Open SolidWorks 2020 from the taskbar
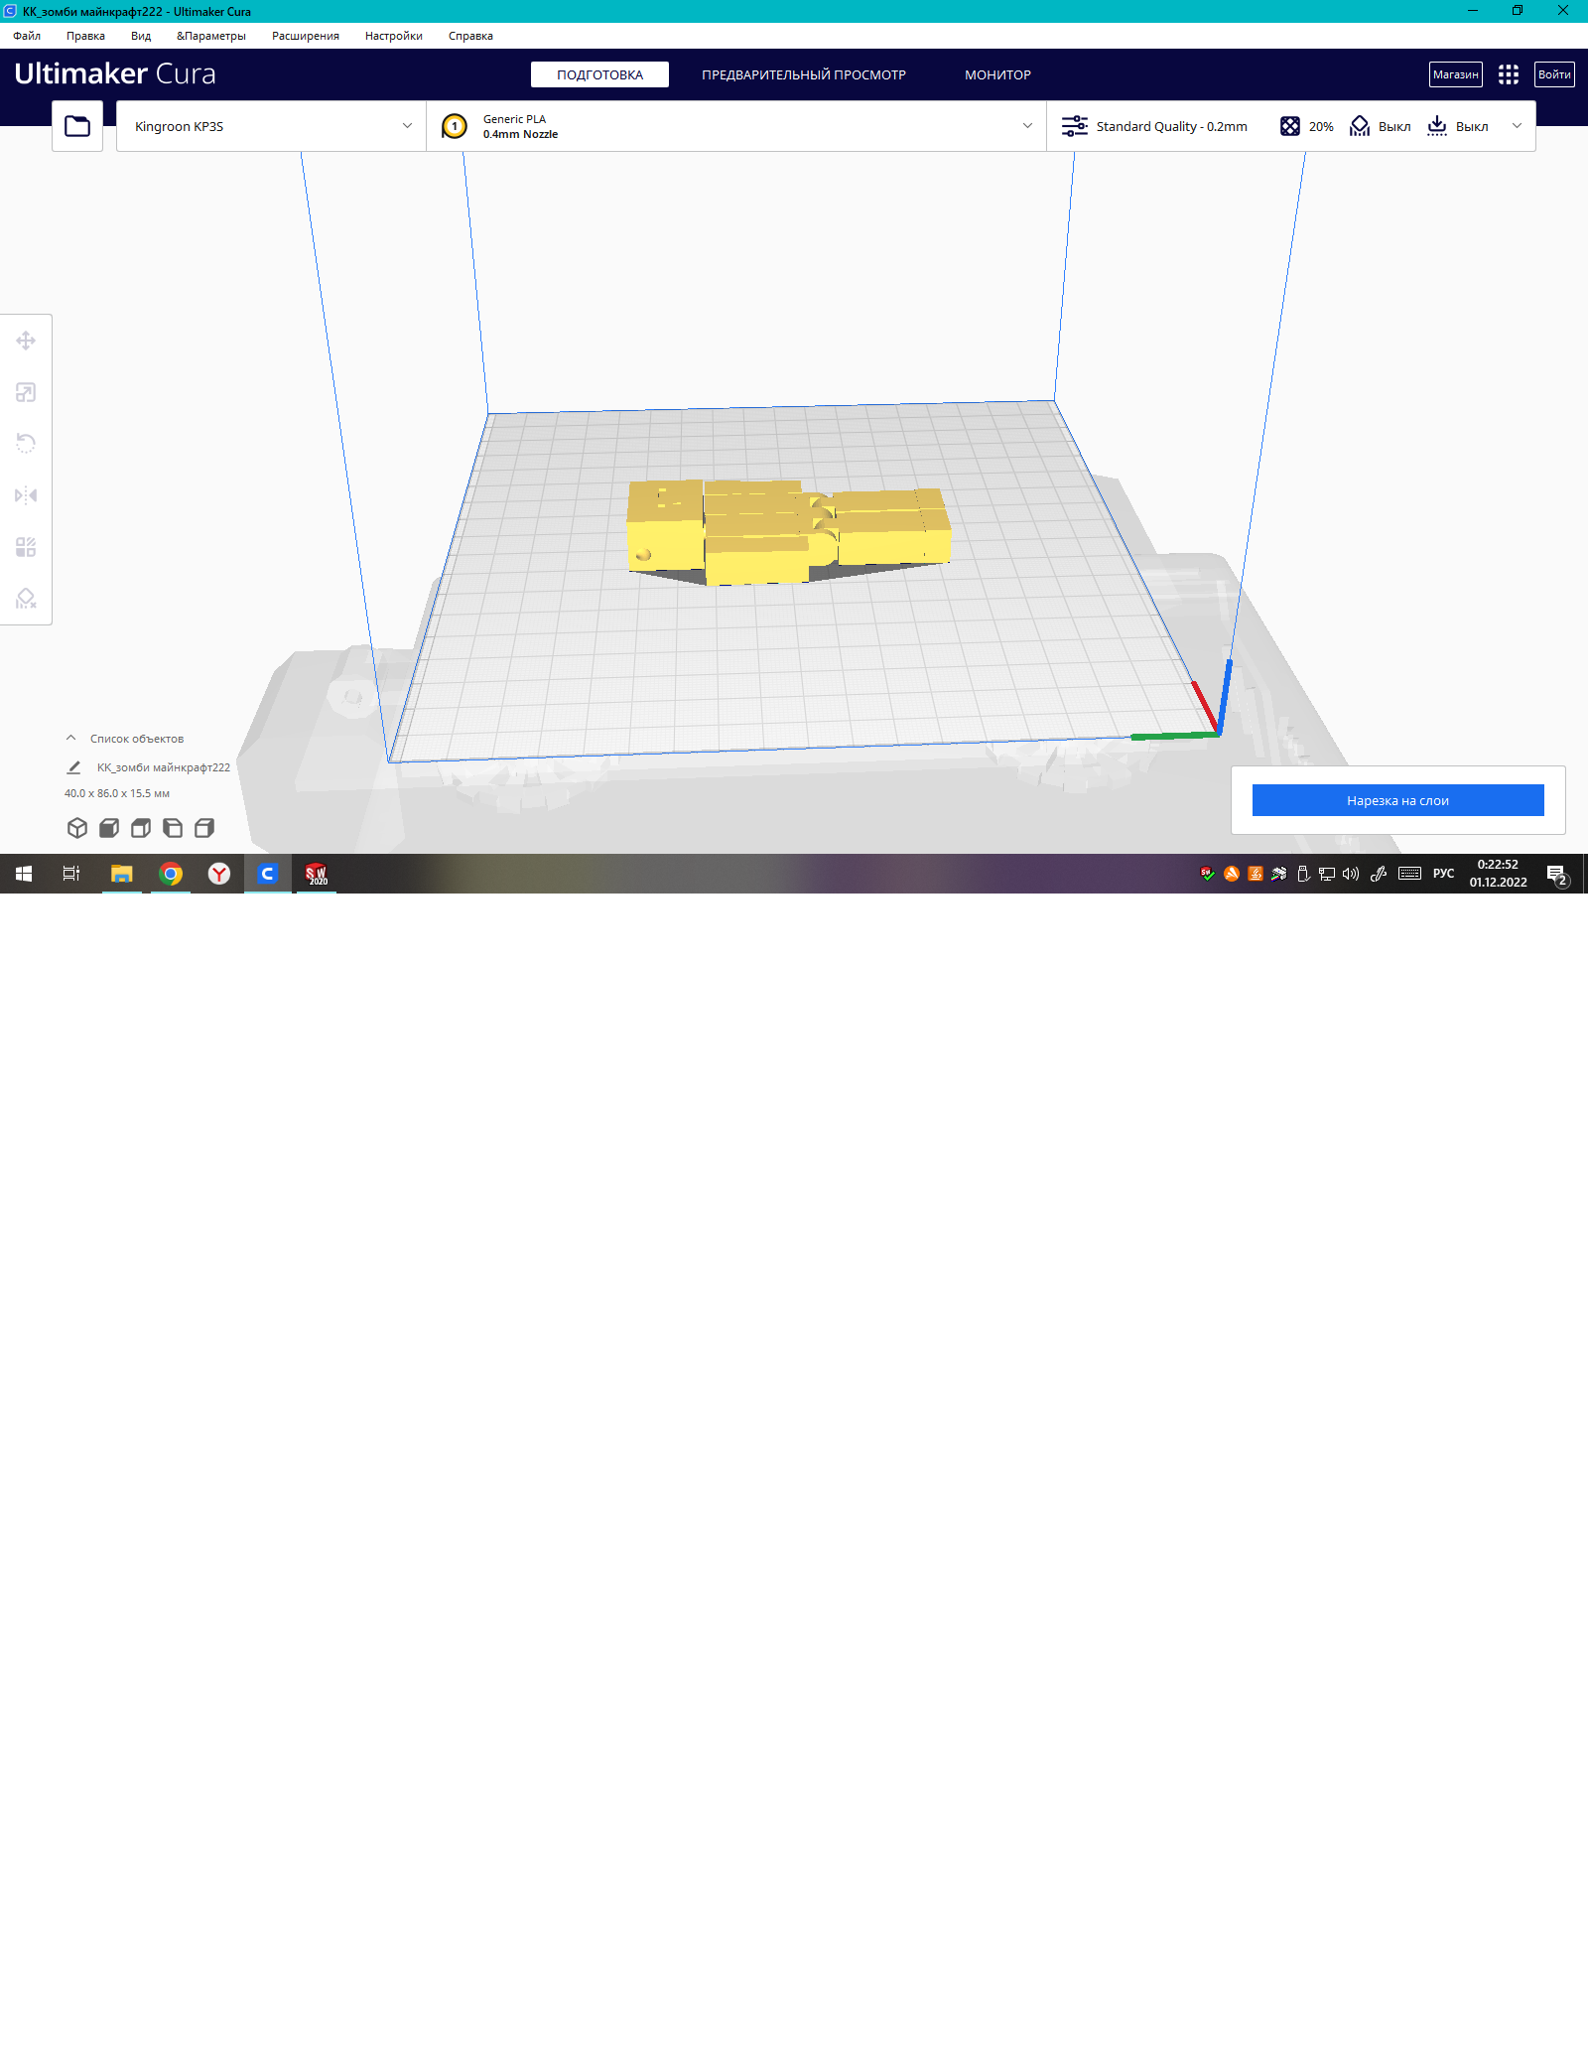1588x2066 pixels. [317, 874]
